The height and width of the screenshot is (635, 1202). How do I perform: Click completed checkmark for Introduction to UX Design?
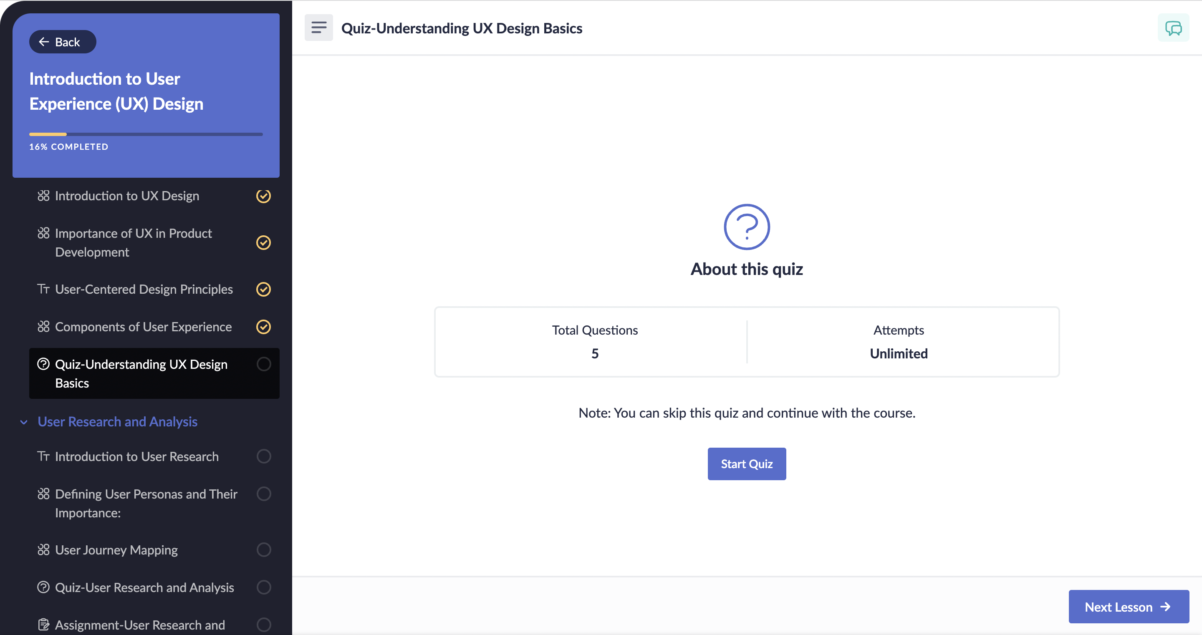pyautogui.click(x=264, y=196)
